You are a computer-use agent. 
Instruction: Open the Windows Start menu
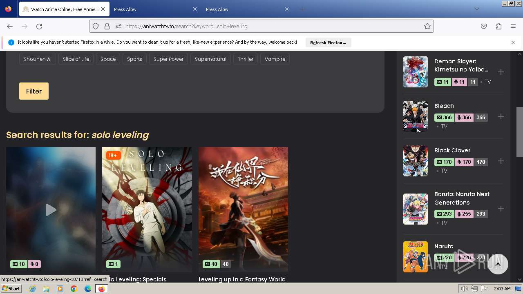11,289
